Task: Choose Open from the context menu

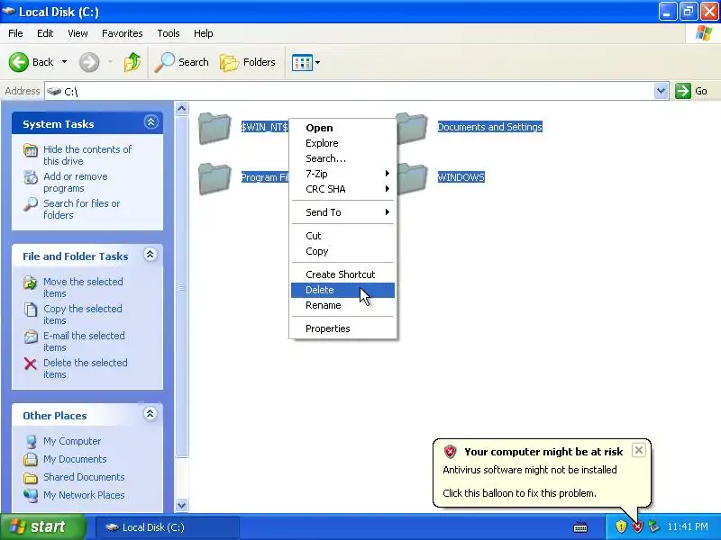Action: tap(343, 128)
